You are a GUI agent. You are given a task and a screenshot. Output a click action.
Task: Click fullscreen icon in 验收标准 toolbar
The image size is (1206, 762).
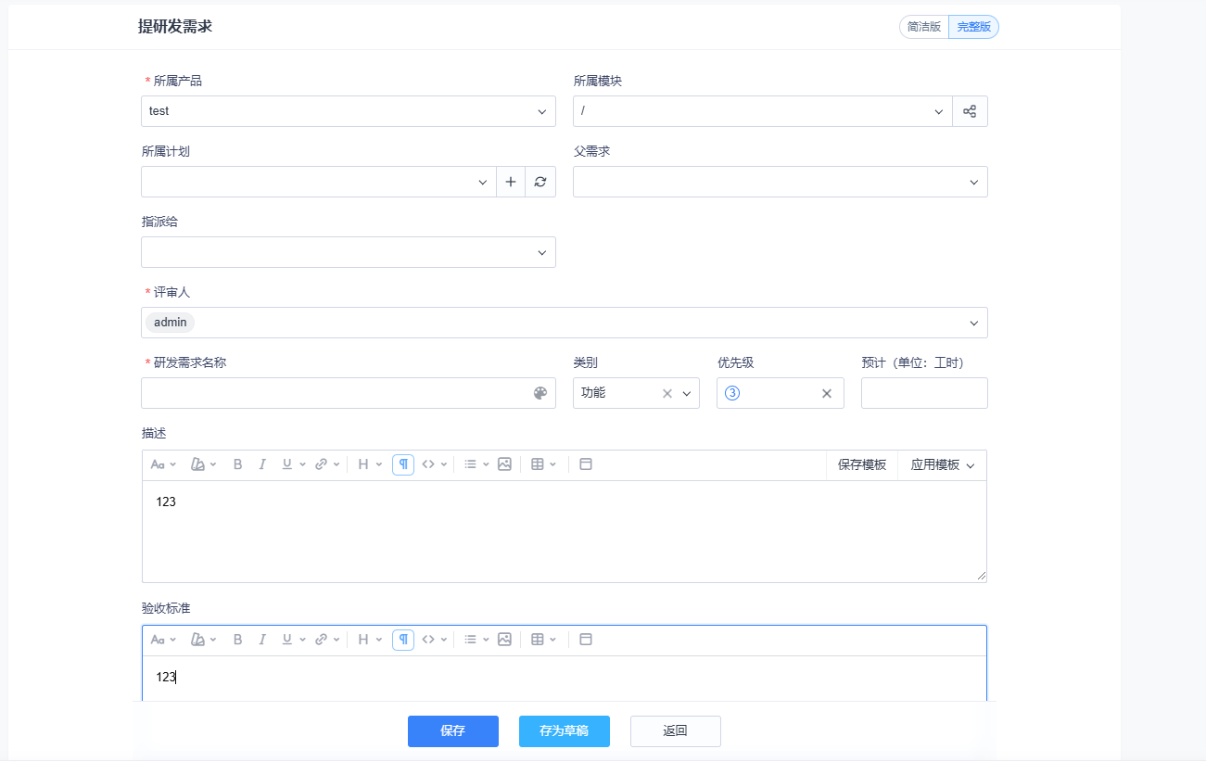585,640
